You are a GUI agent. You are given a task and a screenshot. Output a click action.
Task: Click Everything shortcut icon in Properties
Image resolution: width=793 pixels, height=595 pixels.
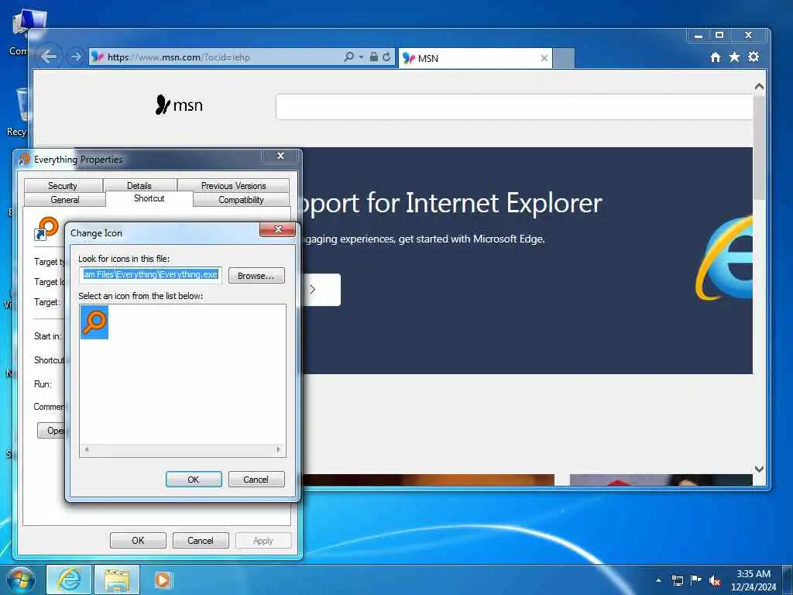46,229
